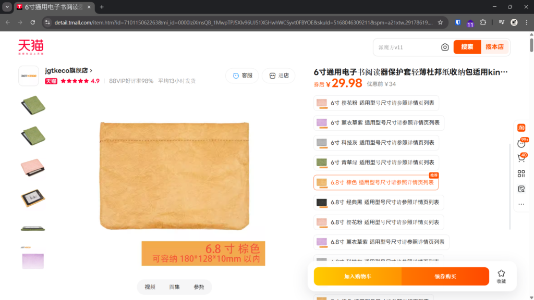Open the orange Taobao icon in sidebar
534x300 pixels.
click(x=521, y=128)
